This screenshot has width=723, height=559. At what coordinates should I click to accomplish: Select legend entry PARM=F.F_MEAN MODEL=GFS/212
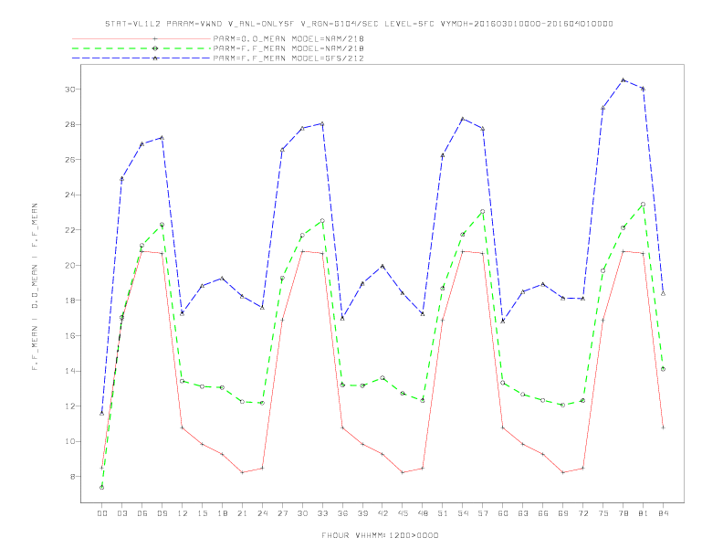click(288, 58)
